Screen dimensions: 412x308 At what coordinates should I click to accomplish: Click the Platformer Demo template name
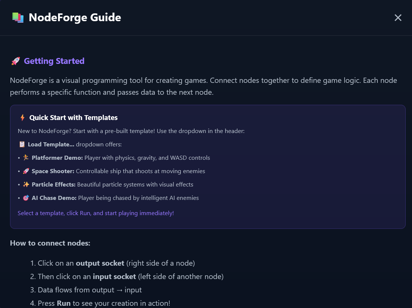pyautogui.click(x=57, y=158)
